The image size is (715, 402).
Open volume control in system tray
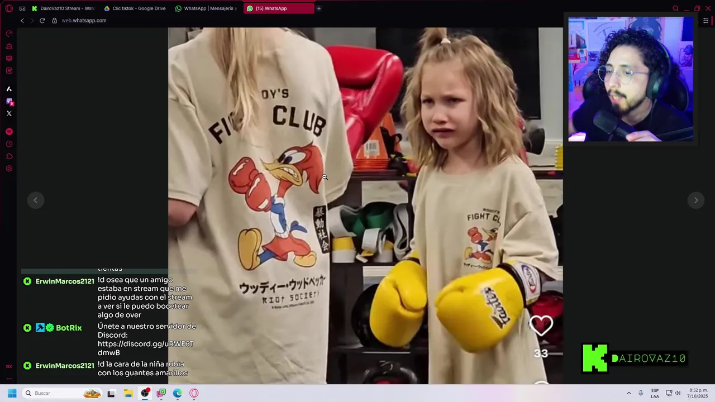pos(678,393)
